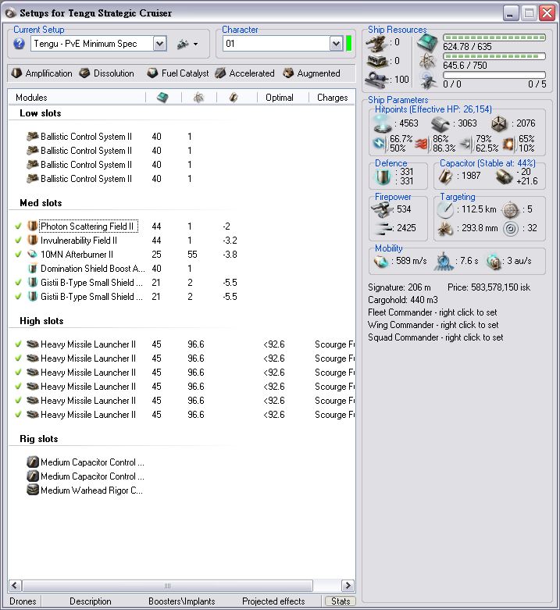Image resolution: width=560 pixels, height=610 pixels.
Task: Open the Character dropdown arrow
Action: coord(336,44)
